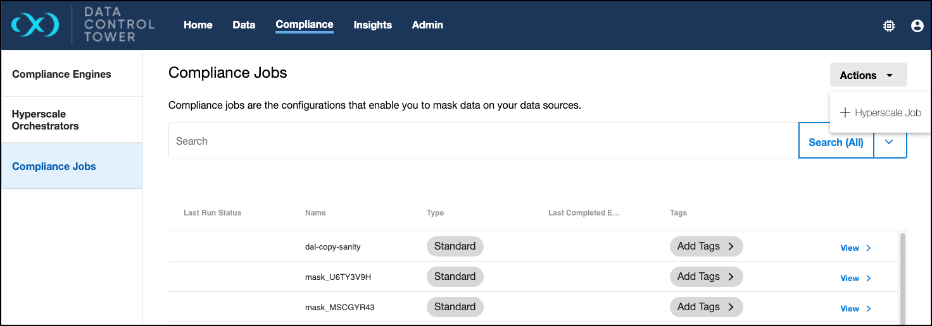Go to the Home tab
Image resolution: width=932 pixels, height=326 pixels.
(x=198, y=25)
